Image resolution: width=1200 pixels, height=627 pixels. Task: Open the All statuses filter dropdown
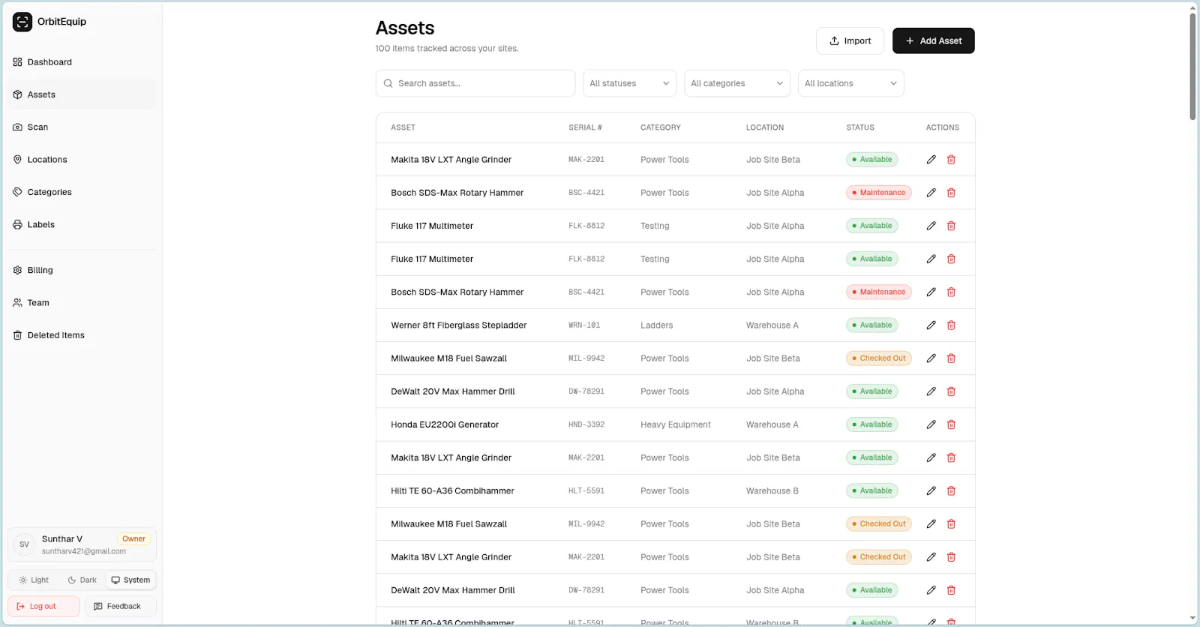[630, 83]
